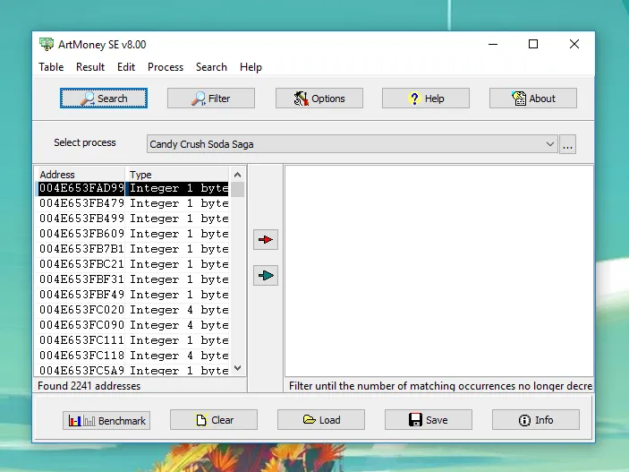Click the Type column header
The width and height of the screenshot is (629, 472).
click(178, 175)
